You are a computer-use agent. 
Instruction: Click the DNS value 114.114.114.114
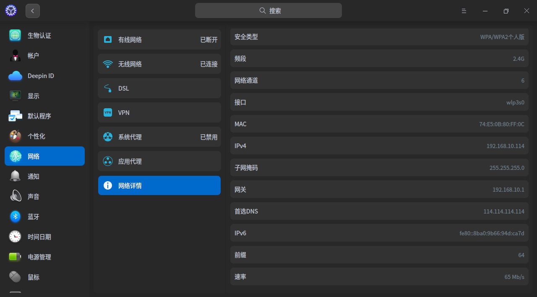click(504, 211)
